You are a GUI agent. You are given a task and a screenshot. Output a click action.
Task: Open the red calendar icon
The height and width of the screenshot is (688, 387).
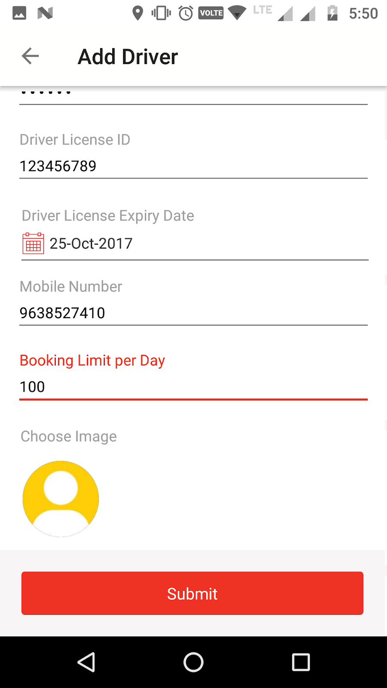[x=33, y=243]
